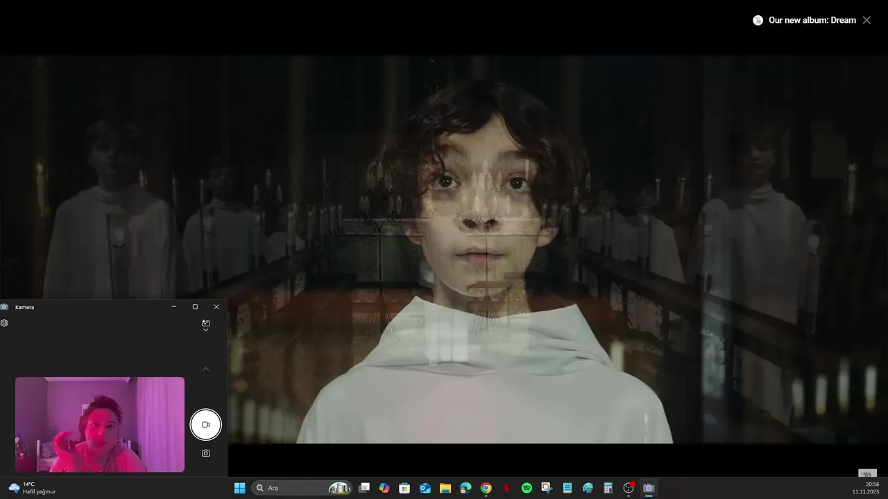
Task: Open the clock showing 20:56
Action: pos(866,488)
